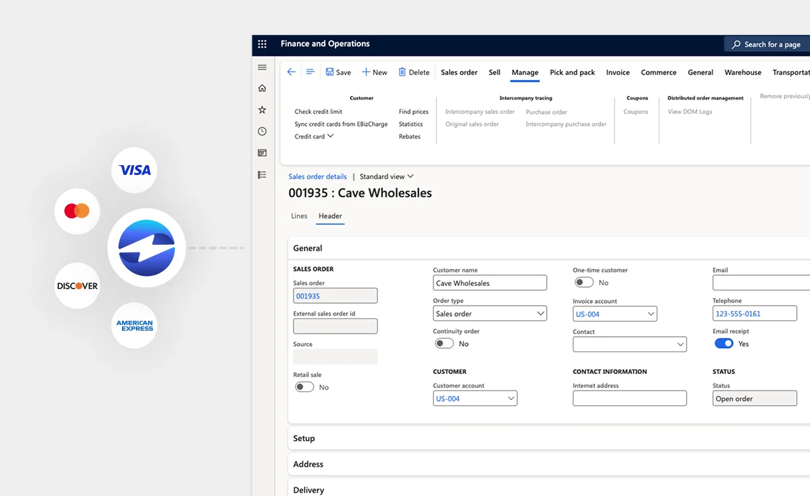Viewport: 810px width, 496px height.
Task: Expand the Address section
Action: [x=549, y=464]
